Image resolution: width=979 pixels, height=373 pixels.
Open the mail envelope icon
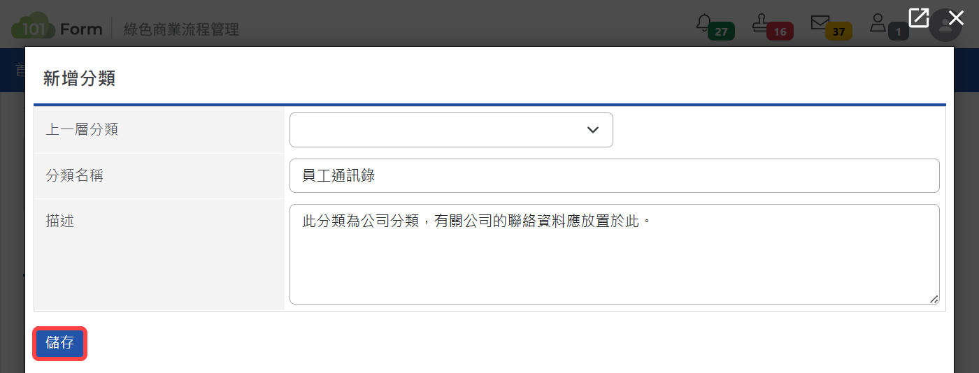tap(820, 22)
